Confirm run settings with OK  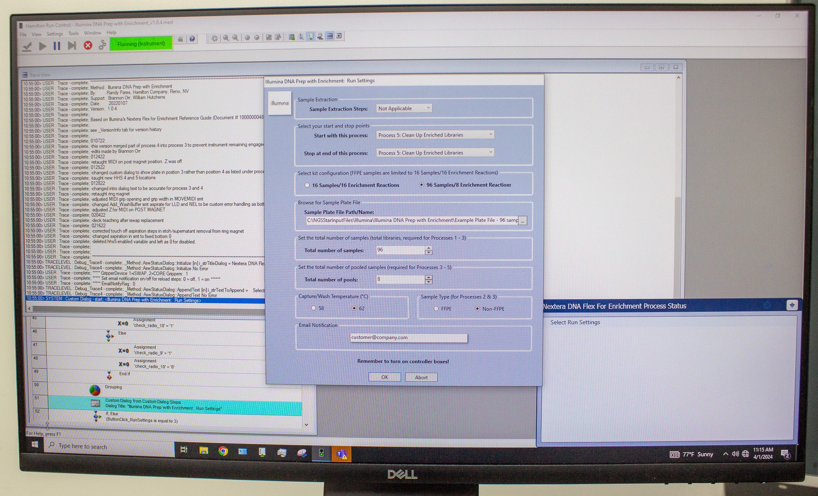(x=384, y=377)
